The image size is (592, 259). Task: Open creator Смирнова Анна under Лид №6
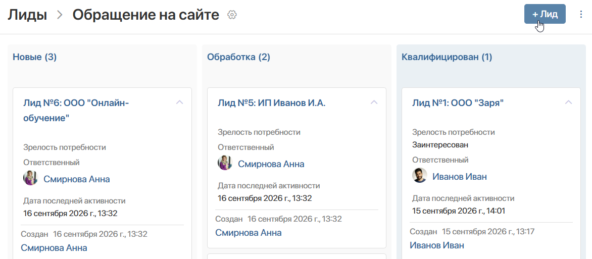[54, 248]
